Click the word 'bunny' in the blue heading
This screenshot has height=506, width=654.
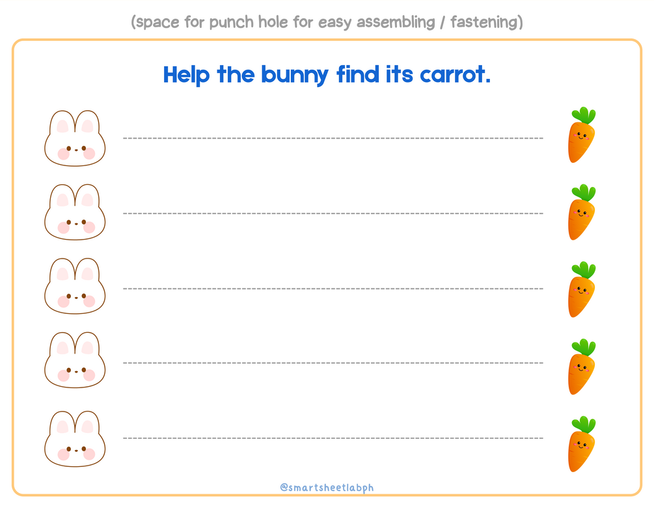pyautogui.click(x=294, y=76)
